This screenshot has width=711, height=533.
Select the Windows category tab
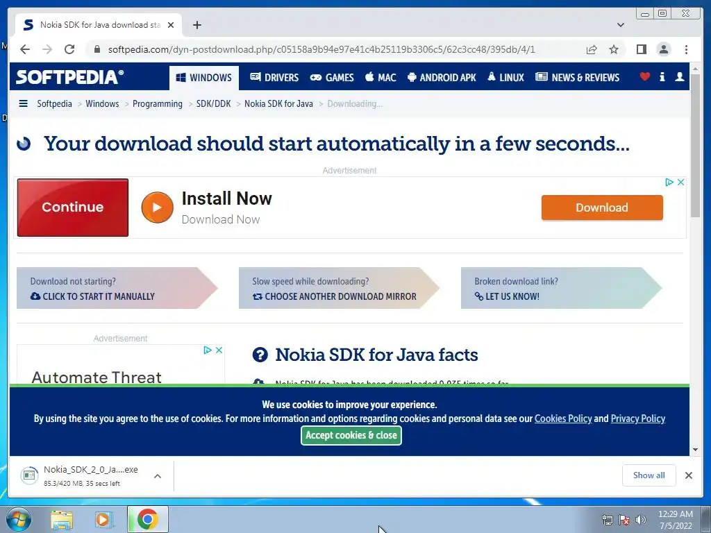[204, 78]
